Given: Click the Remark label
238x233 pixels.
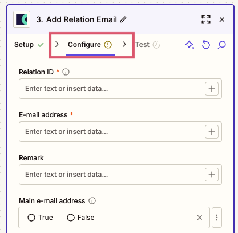Looking at the screenshot, I should click(x=31, y=158).
